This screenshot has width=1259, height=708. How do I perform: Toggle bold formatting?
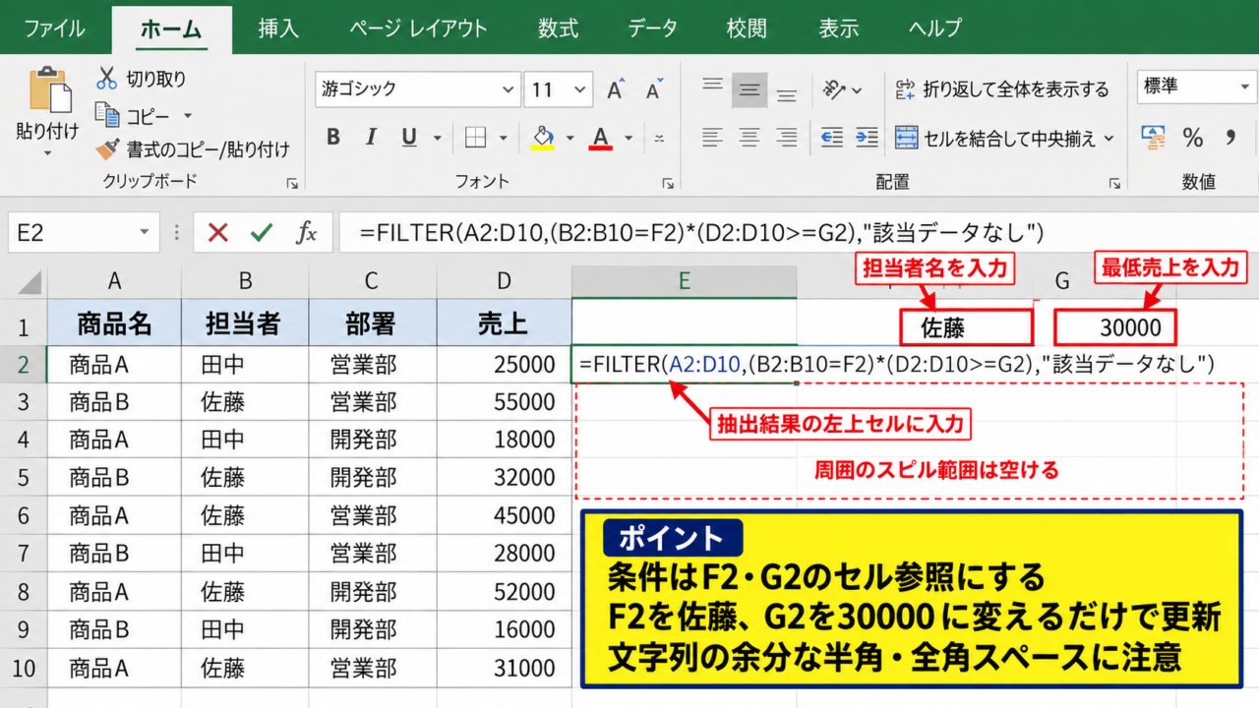(x=332, y=138)
